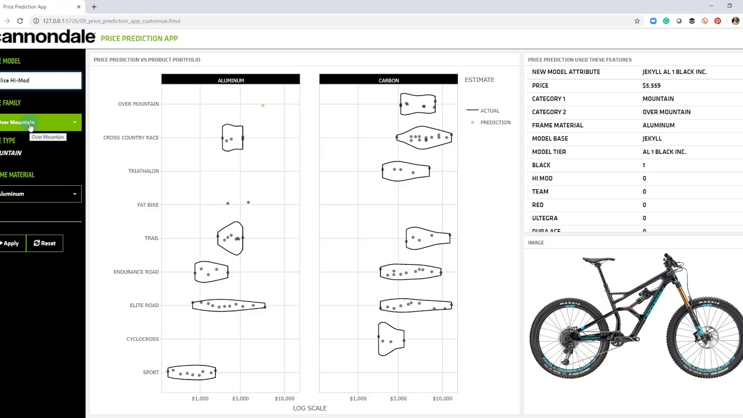The width and height of the screenshot is (743, 418).
Task: Click the green prediction point in Over Mountain
Action: [x=263, y=105]
